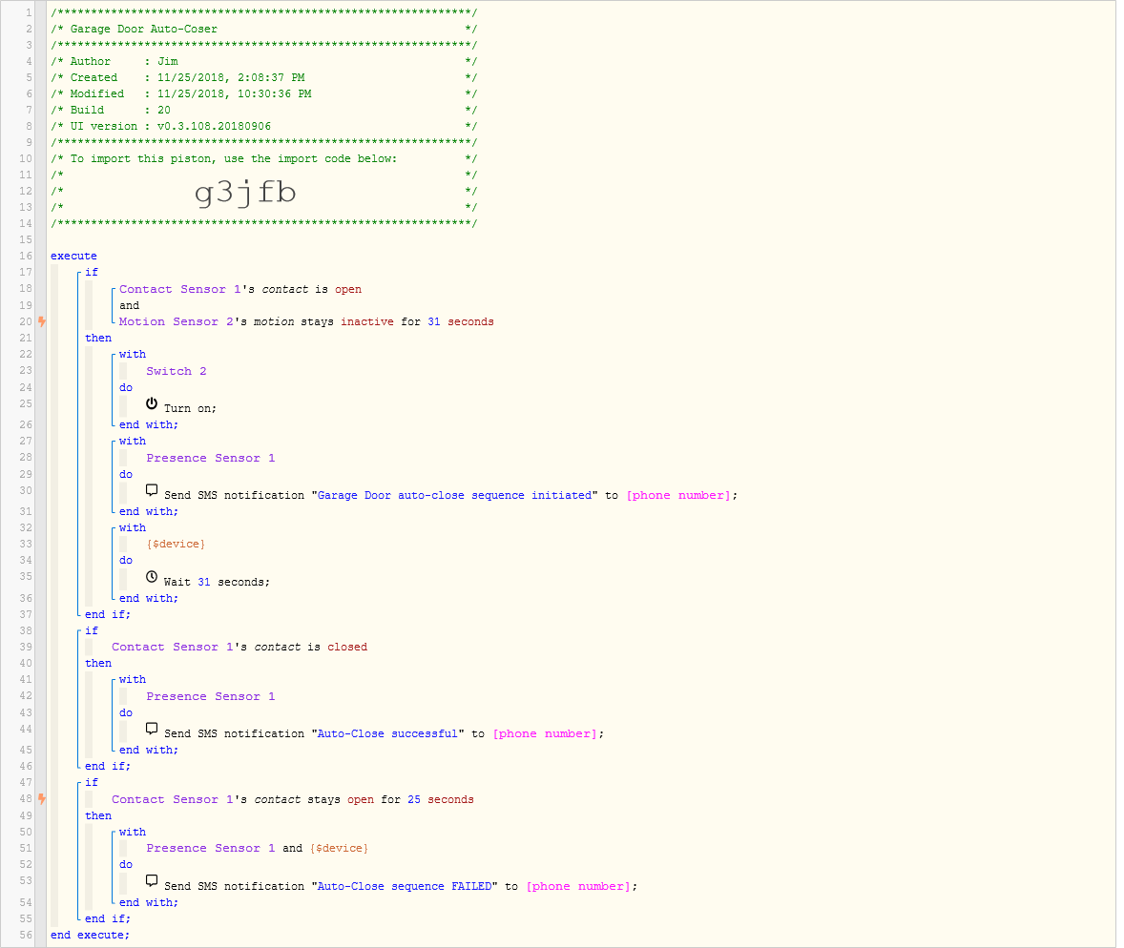Click 'end with;' on line 54
Screen dimensions: 1124x948
149,903
